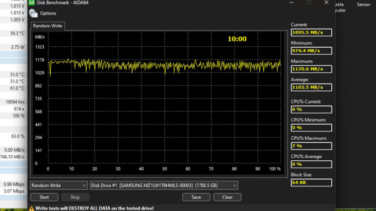This screenshot has height=211, width=376.
Task: Click the Current speed field 1095.5 MB/s
Action: click(x=311, y=33)
